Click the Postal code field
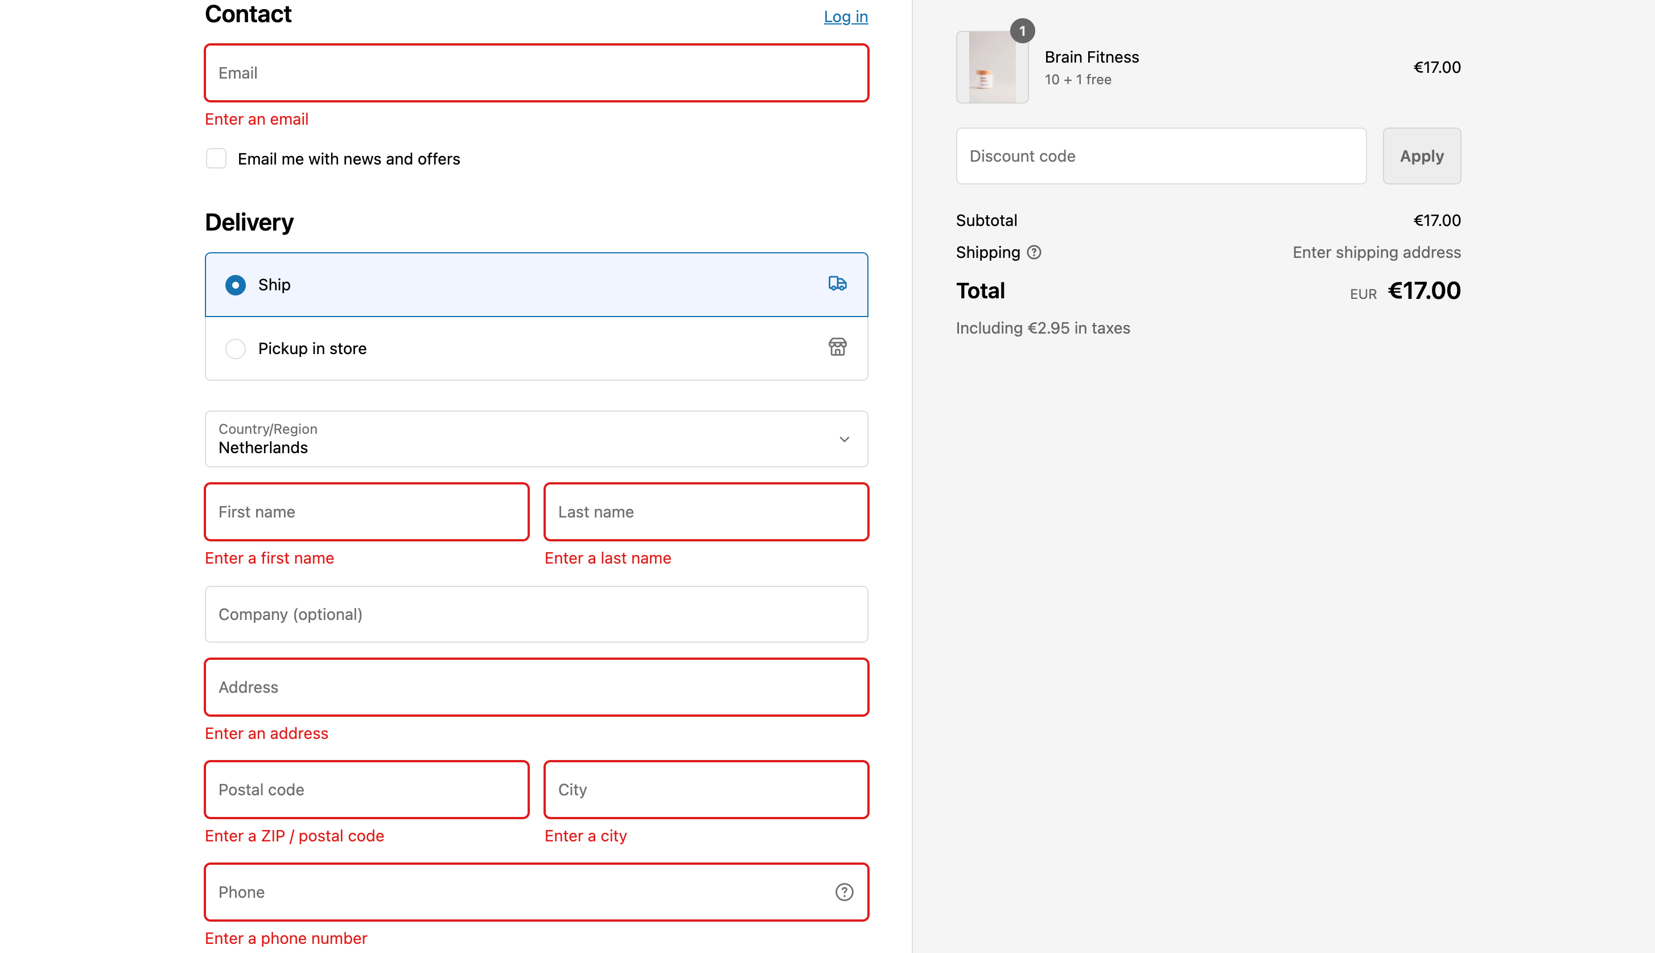1655x953 pixels. 367,790
